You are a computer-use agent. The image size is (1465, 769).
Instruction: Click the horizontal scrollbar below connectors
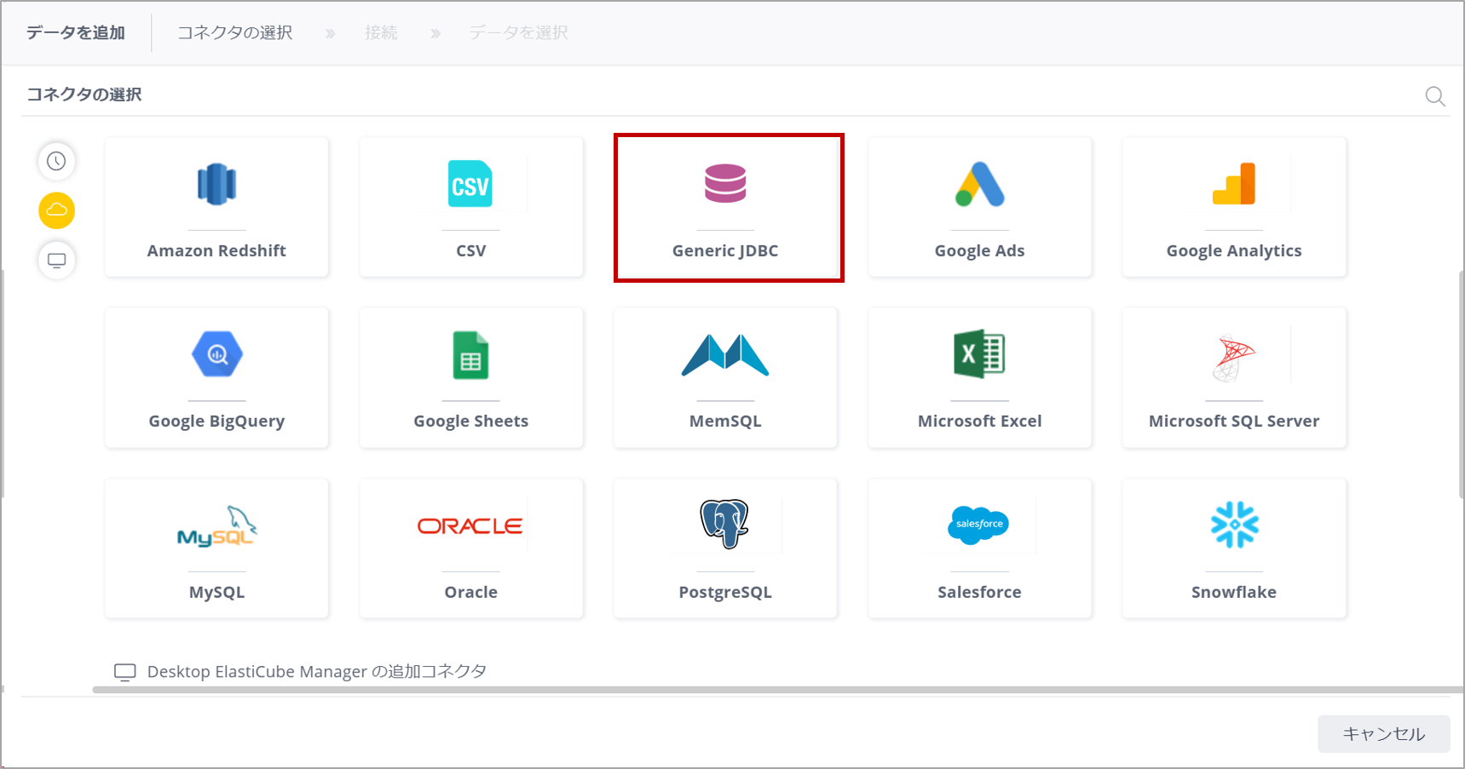pyautogui.click(x=778, y=690)
